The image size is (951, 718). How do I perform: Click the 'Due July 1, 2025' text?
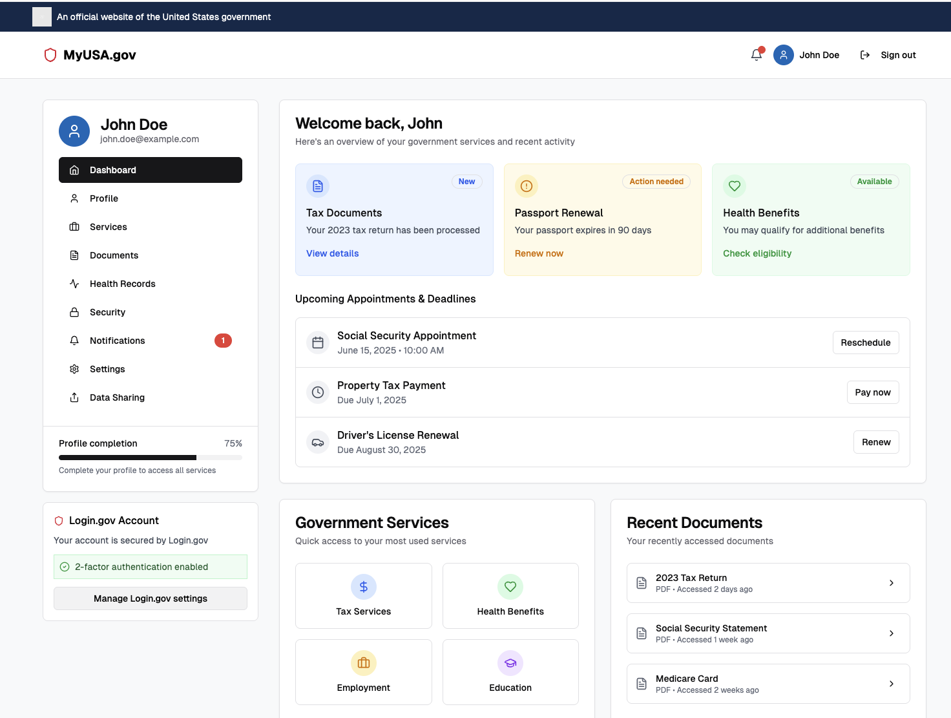(x=371, y=400)
